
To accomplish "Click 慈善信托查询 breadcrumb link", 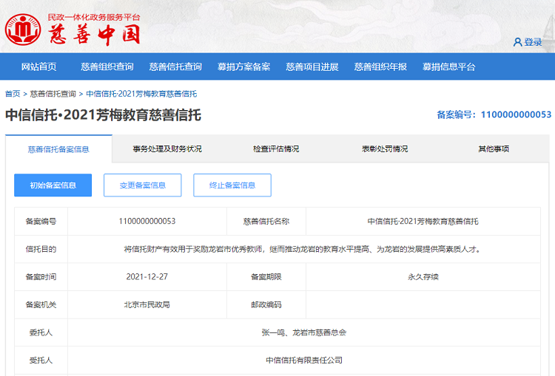I will 53,94.
